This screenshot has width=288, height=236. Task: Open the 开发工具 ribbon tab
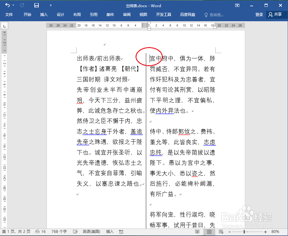click(x=163, y=15)
